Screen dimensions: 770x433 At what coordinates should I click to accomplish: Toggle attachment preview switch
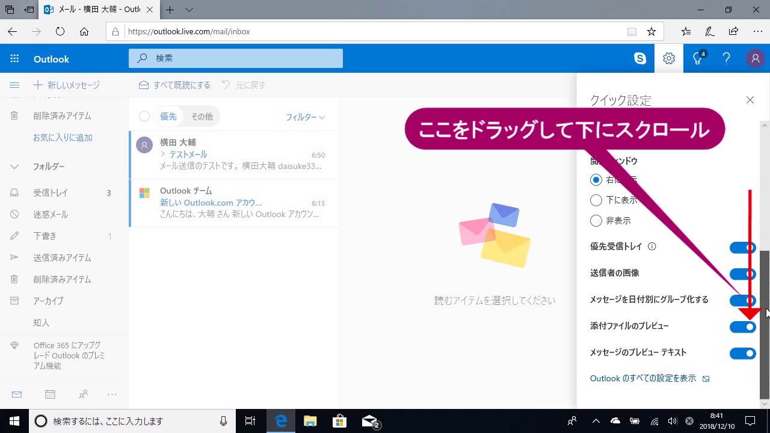tap(742, 327)
